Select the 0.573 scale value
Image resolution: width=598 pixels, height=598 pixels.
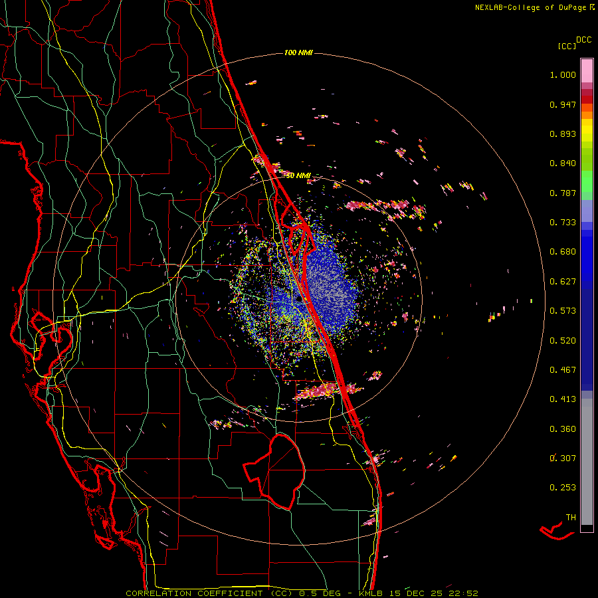tap(563, 311)
